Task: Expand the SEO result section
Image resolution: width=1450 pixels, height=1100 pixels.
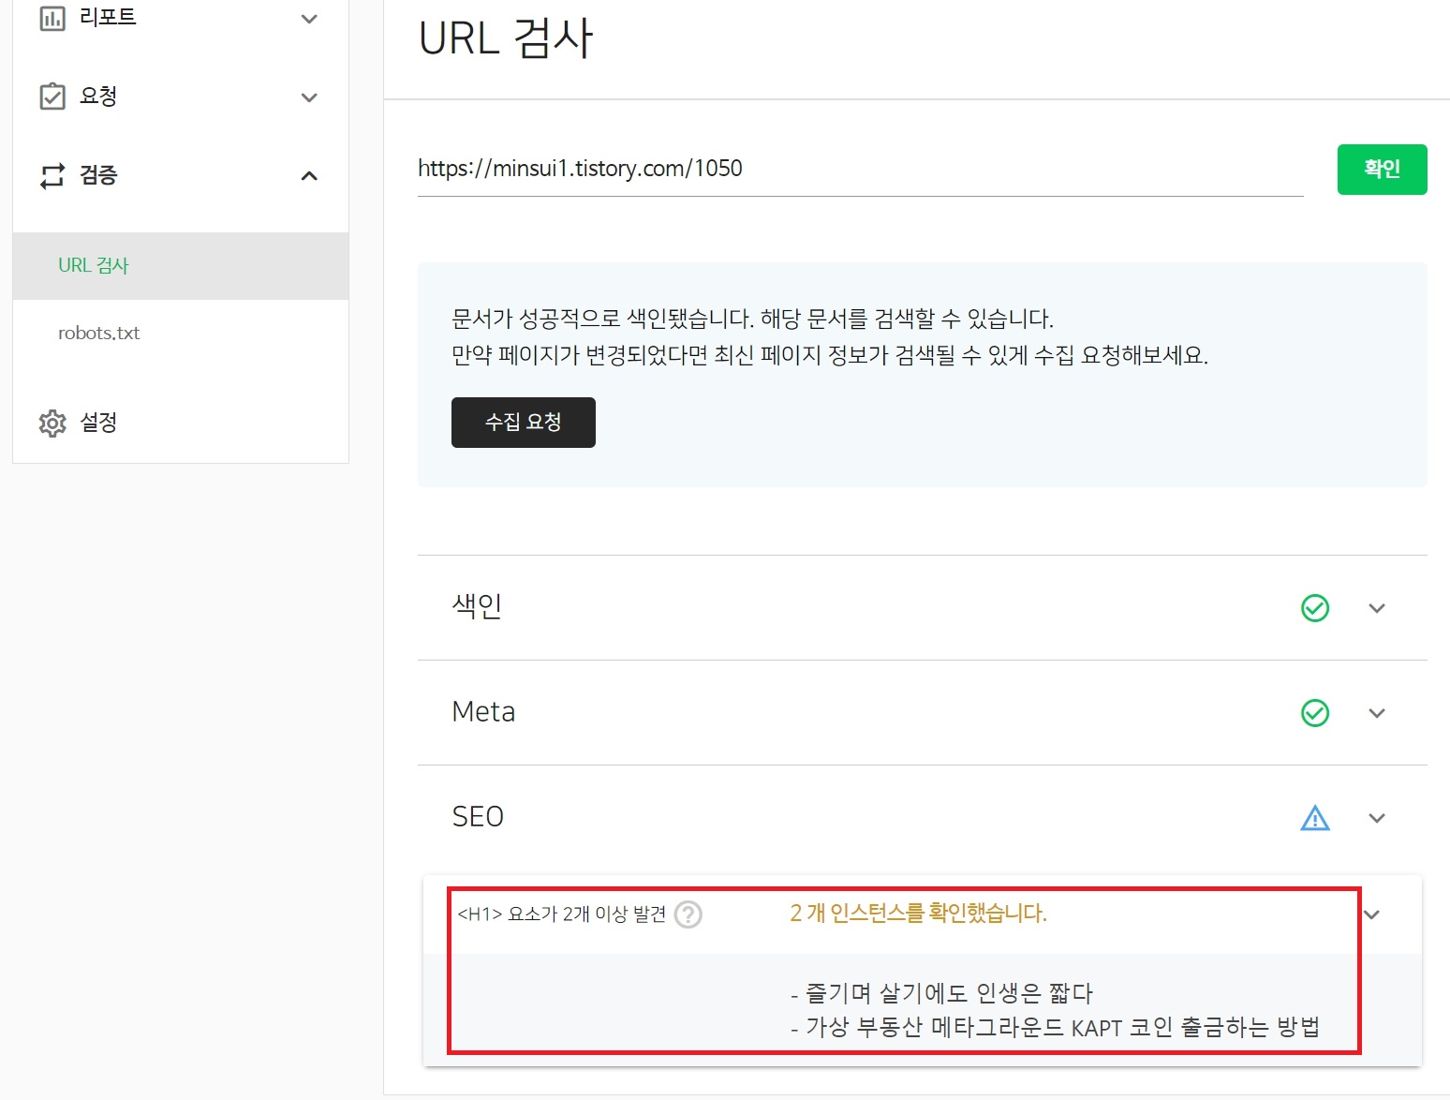Action: pos(1377,818)
